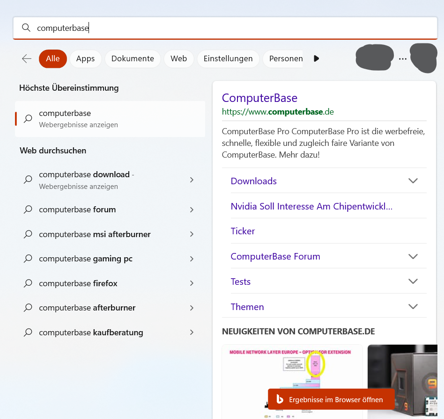Select the computerbase firefox suggestion text

(x=78, y=283)
